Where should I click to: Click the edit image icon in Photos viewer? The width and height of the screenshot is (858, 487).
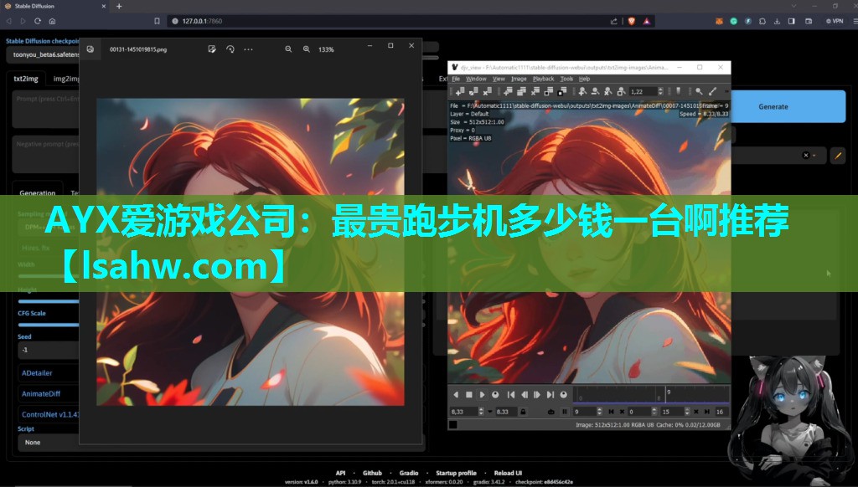(212, 49)
